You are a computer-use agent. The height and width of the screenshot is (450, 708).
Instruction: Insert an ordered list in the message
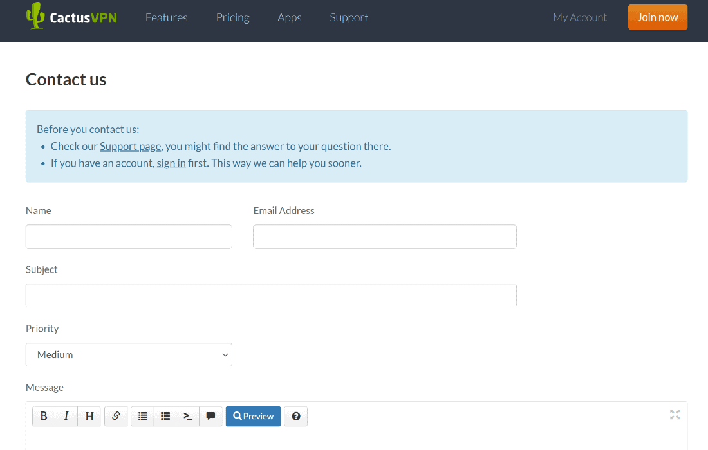(x=143, y=417)
